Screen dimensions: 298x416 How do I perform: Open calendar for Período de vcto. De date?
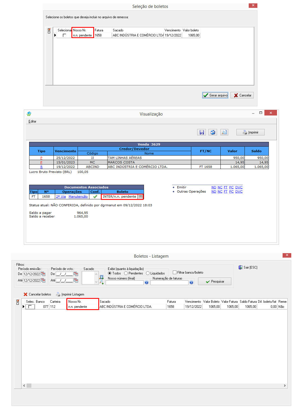[76, 274]
